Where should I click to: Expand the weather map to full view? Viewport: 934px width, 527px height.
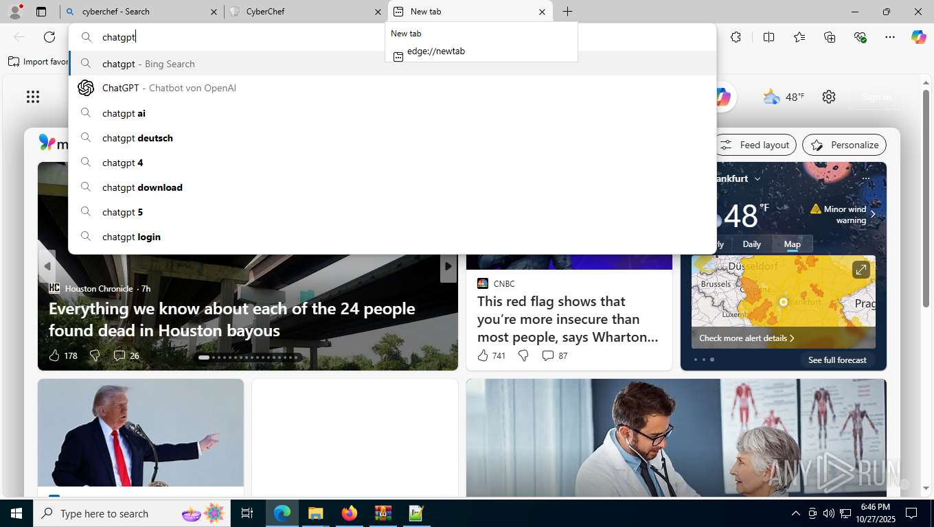click(x=861, y=270)
